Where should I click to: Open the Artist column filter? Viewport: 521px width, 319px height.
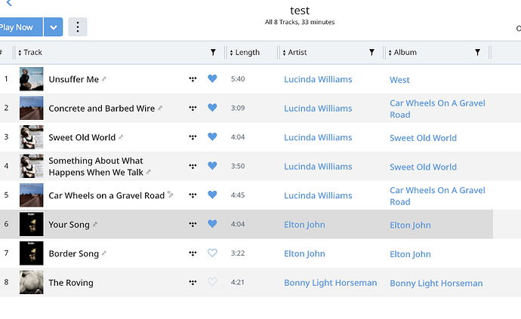click(x=371, y=53)
